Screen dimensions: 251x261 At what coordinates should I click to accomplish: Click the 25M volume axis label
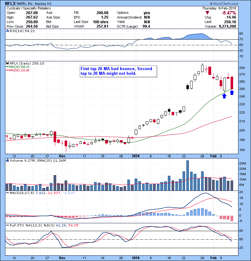pos(243,164)
